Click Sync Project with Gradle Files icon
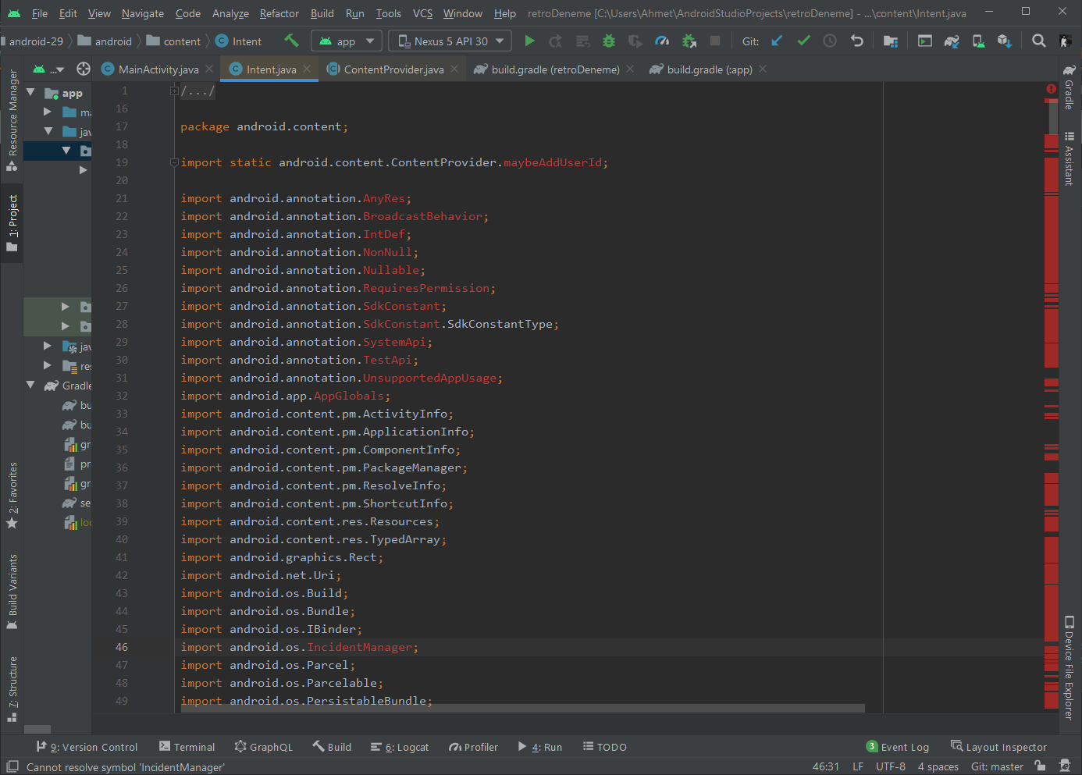This screenshot has width=1082, height=775. (x=952, y=41)
